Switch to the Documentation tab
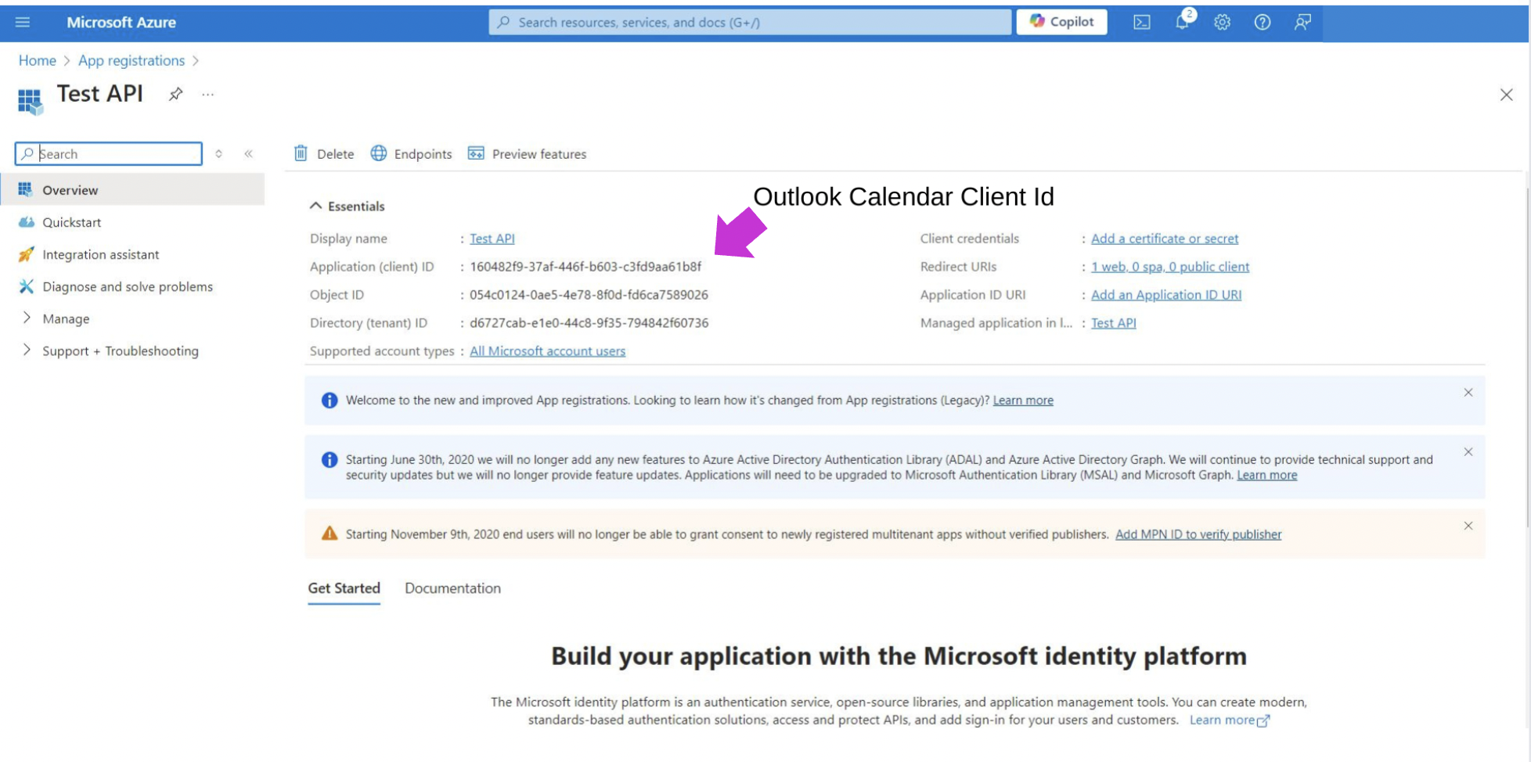Image resolution: width=1531 pixels, height=762 pixels. click(452, 588)
